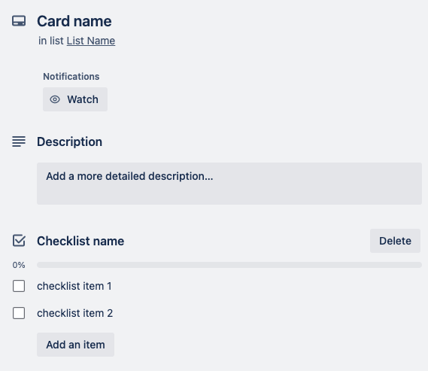The height and width of the screenshot is (371, 428).
Task: Click the card icon beside Card name
Action: (19, 21)
